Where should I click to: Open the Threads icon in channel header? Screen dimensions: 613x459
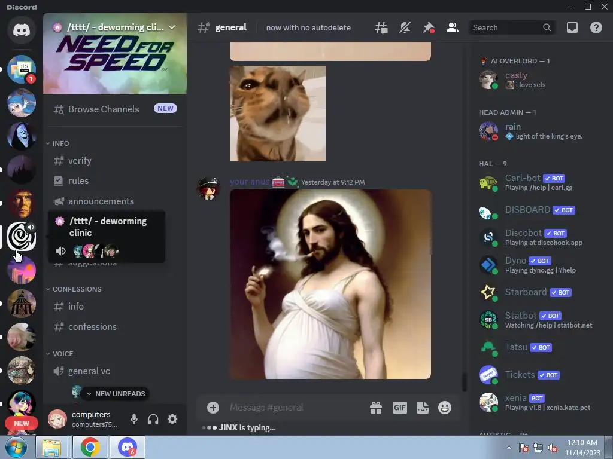point(381,27)
